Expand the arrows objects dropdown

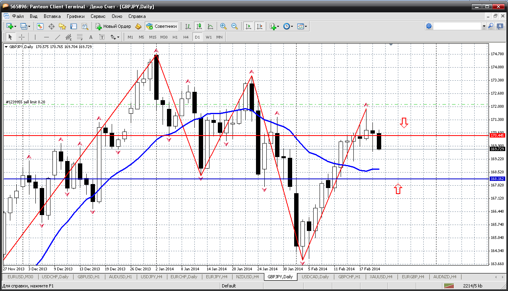[118, 37]
